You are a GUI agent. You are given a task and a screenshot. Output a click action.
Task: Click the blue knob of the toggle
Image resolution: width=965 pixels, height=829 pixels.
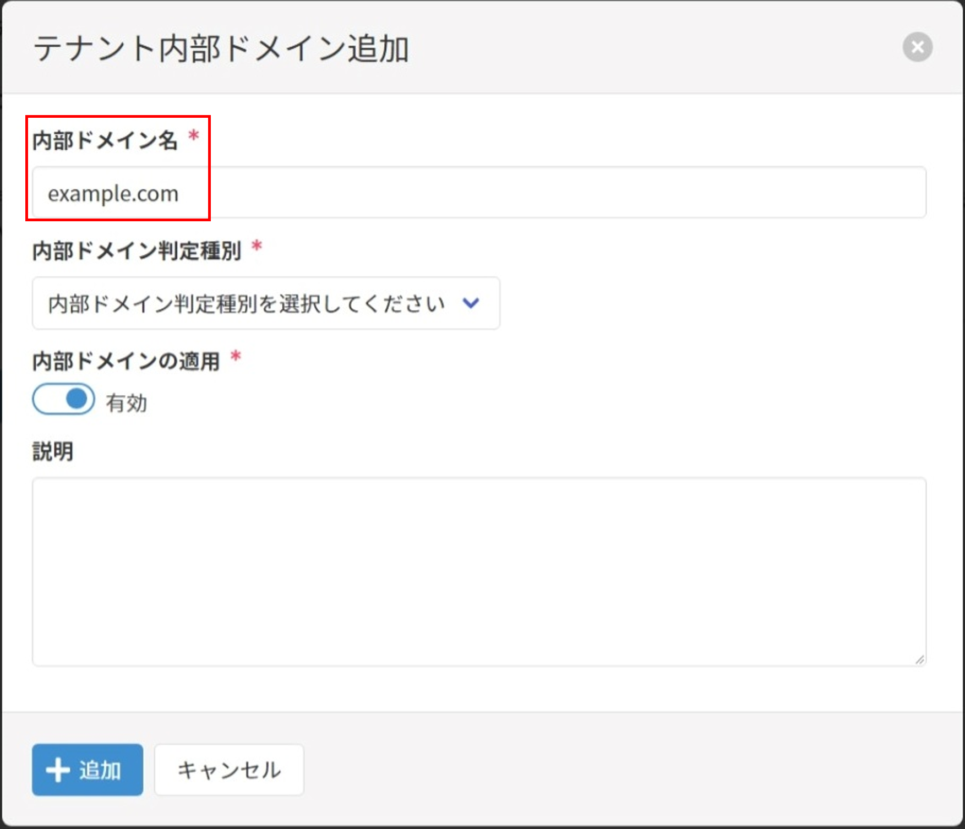click(77, 399)
